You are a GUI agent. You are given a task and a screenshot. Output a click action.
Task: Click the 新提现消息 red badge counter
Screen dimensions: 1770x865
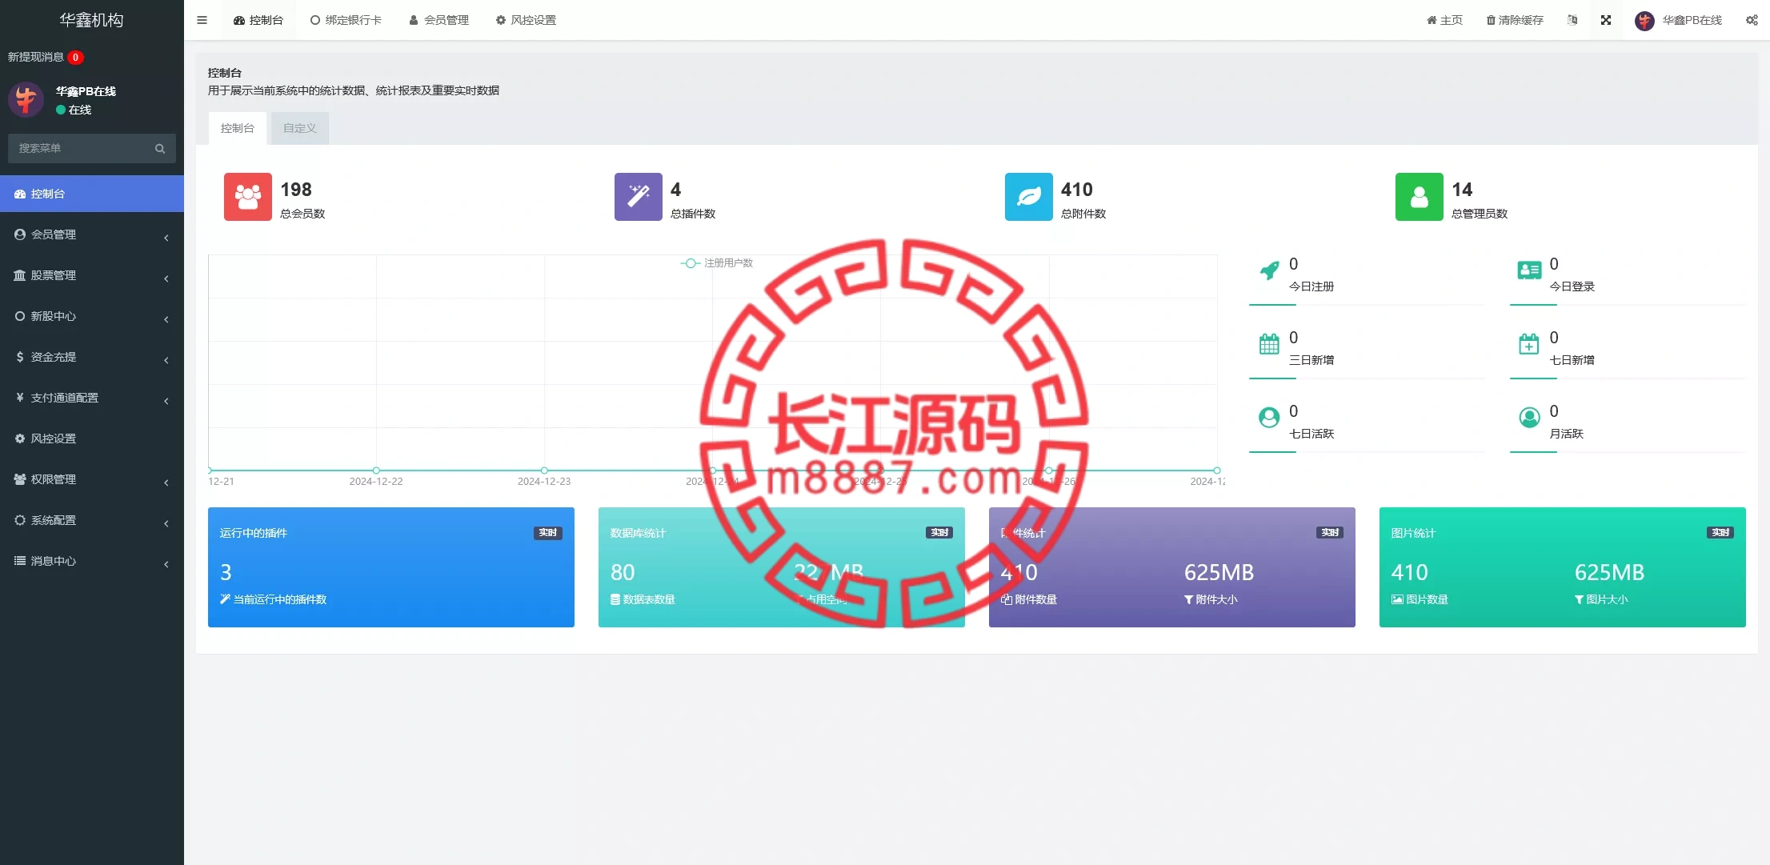pyautogui.click(x=75, y=58)
